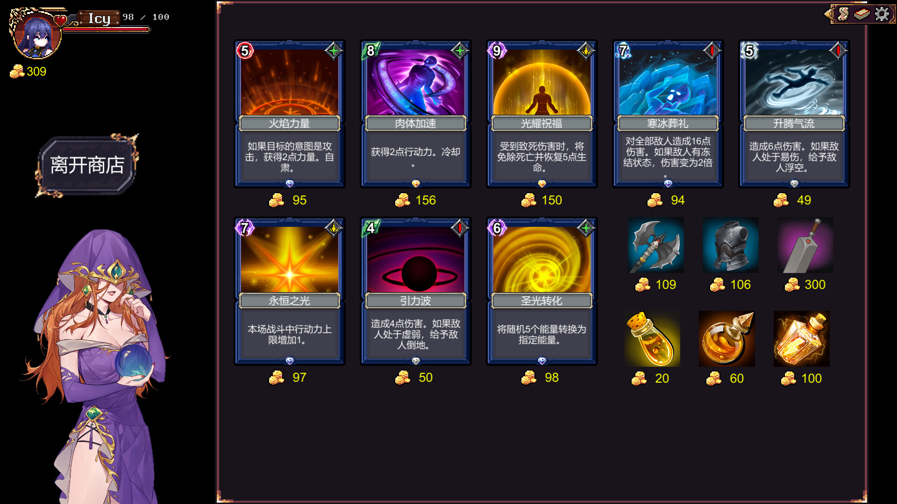Select the 升腾气流 card

pos(794,114)
